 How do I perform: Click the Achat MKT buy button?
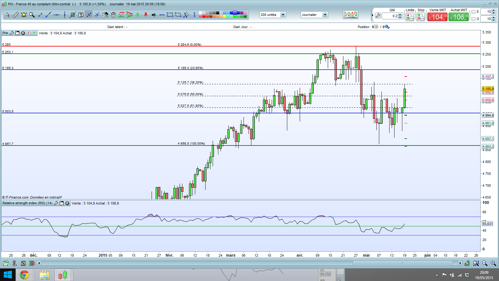coord(458,17)
